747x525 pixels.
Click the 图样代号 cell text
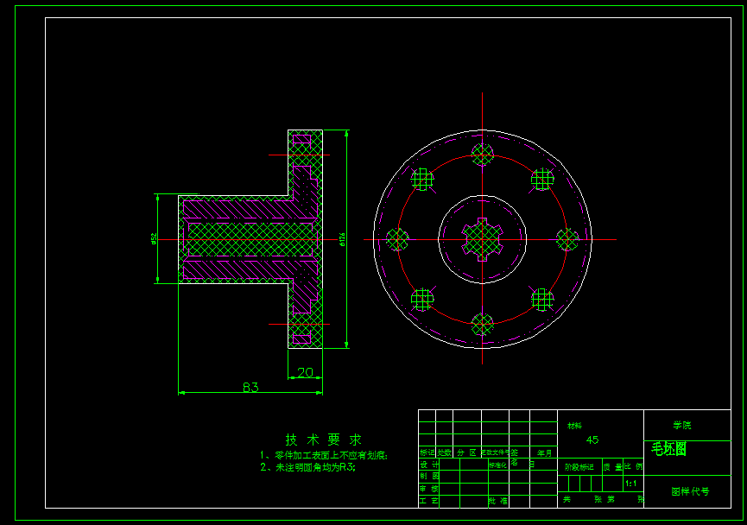click(x=690, y=491)
